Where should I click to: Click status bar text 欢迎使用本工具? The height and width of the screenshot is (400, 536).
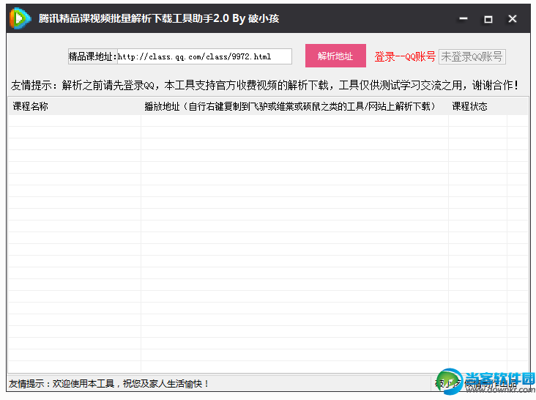[83, 384]
